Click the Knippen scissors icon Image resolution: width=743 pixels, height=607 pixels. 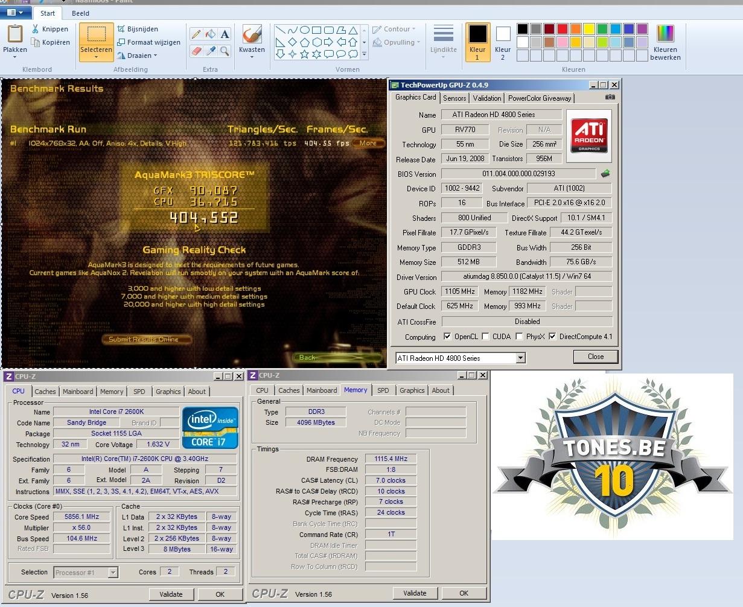(x=36, y=29)
